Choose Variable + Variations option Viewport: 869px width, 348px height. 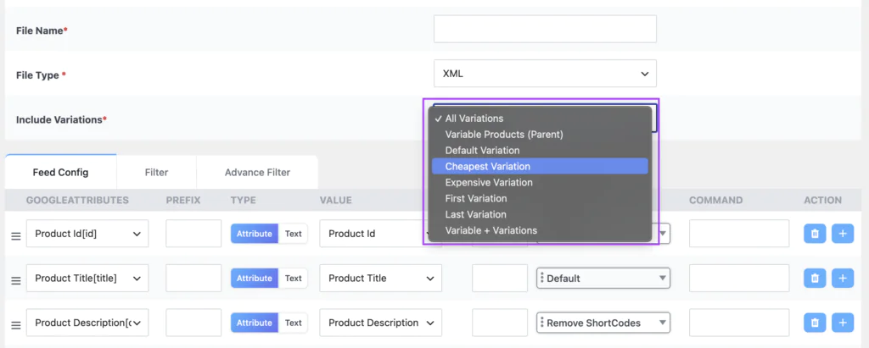(540, 230)
